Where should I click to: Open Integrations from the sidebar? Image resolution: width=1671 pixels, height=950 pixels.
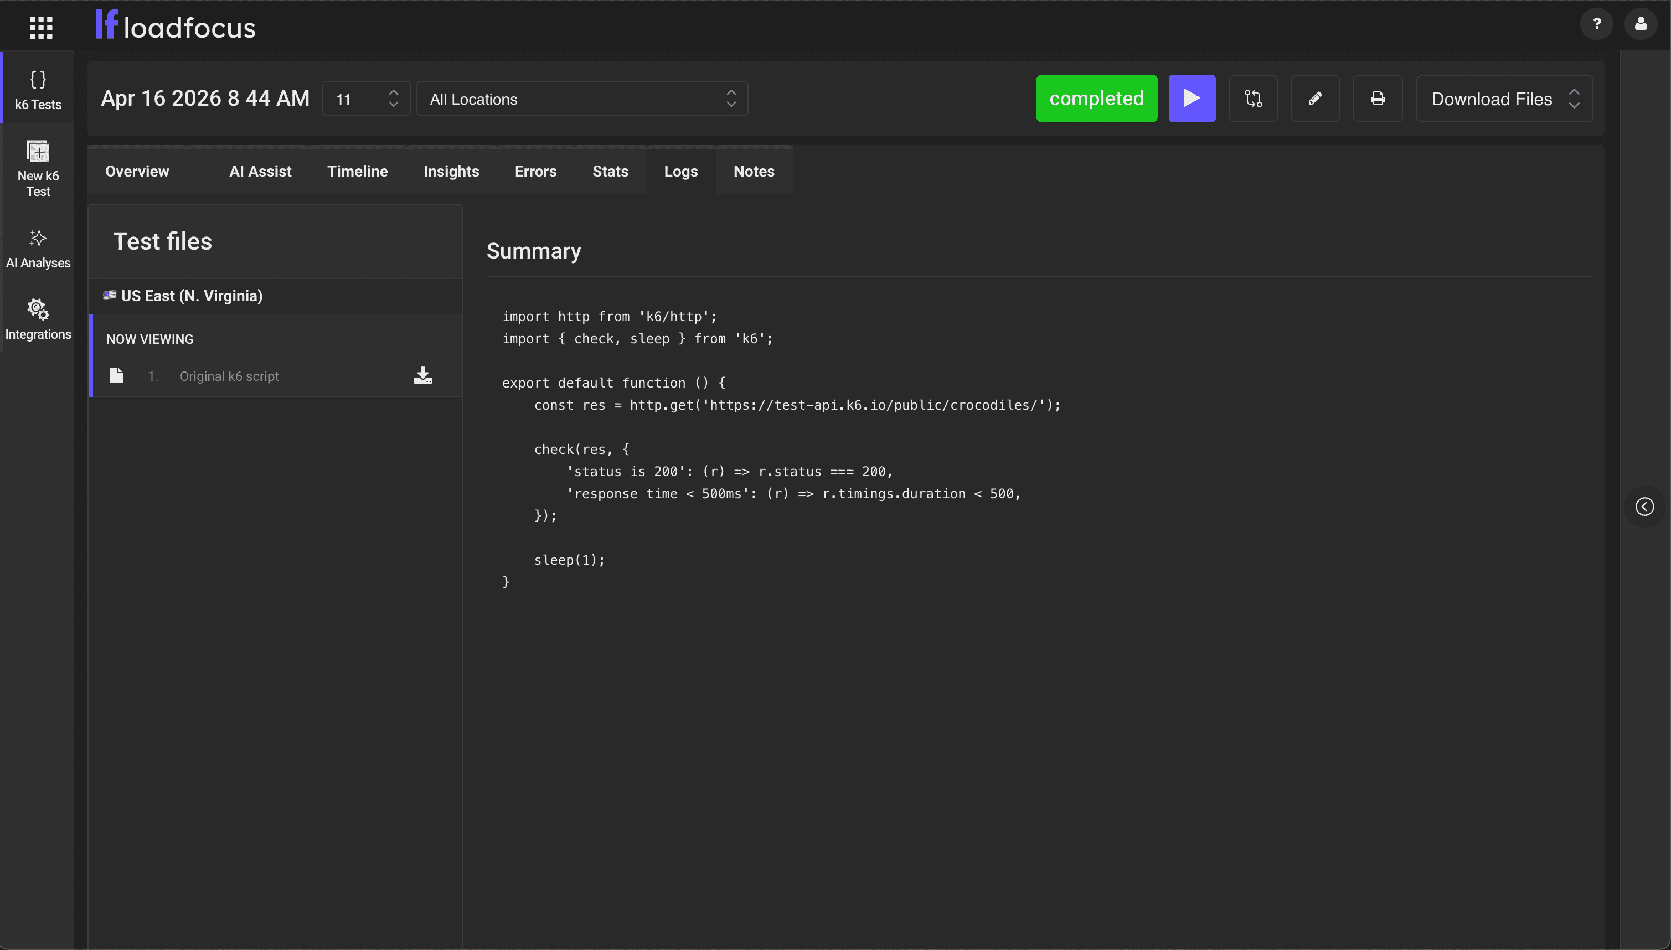pyautogui.click(x=38, y=320)
